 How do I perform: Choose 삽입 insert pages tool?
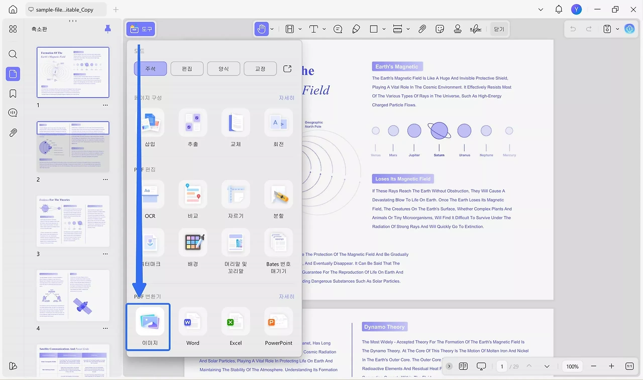click(x=150, y=128)
